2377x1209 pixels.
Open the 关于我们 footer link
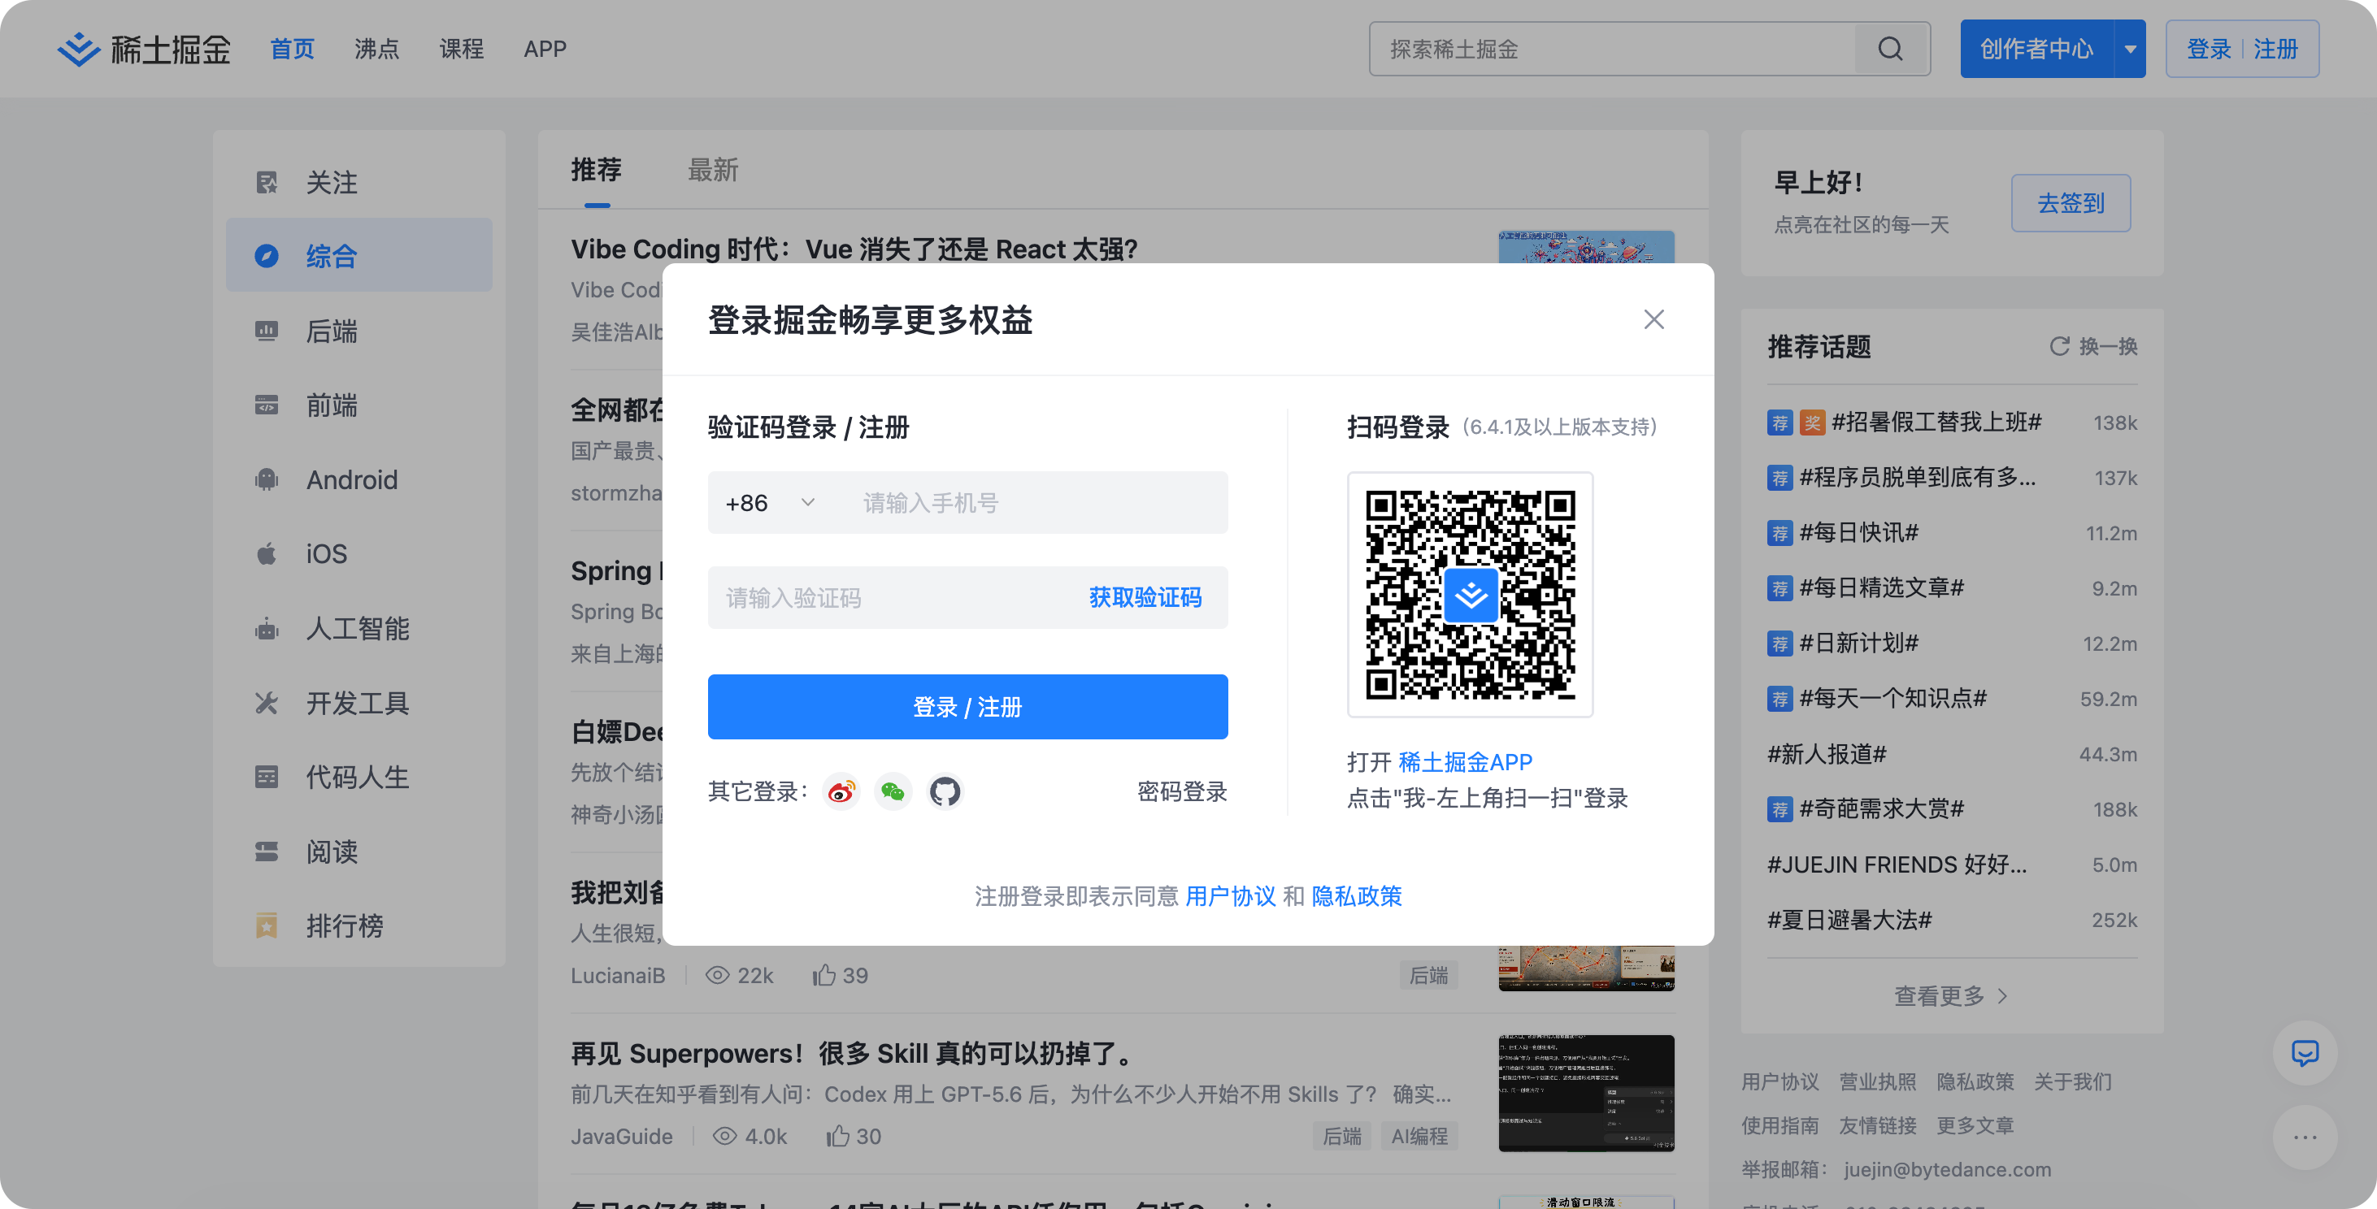tap(2072, 1081)
